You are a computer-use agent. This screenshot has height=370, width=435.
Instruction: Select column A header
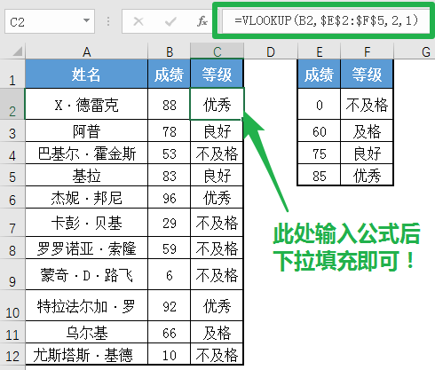[x=86, y=51]
